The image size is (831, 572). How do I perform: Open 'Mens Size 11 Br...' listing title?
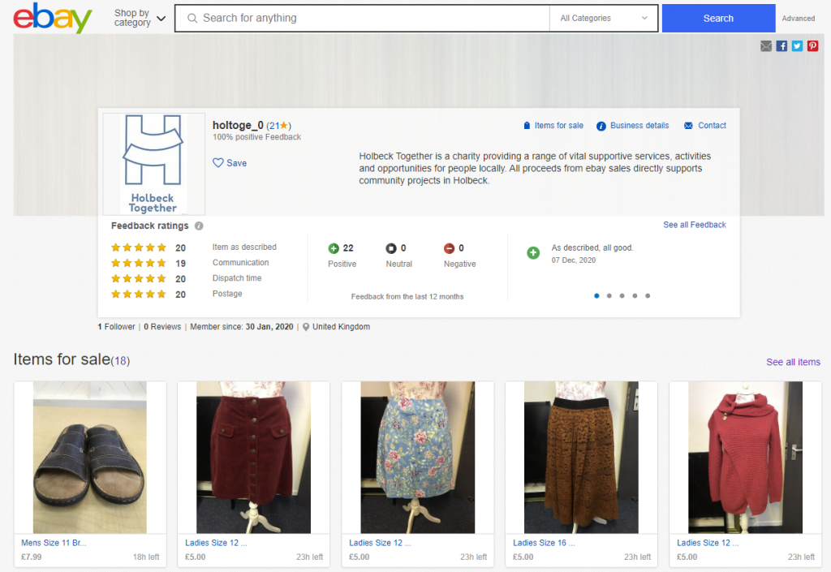[x=54, y=543]
